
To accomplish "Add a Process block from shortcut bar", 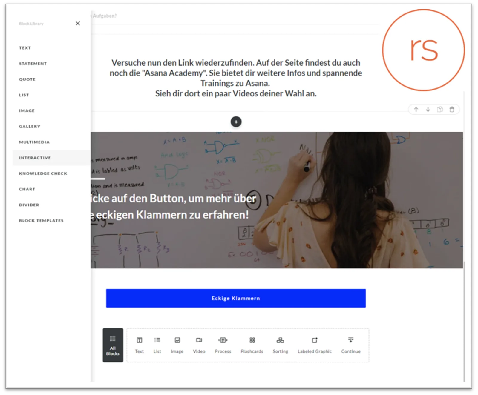I will (x=223, y=345).
